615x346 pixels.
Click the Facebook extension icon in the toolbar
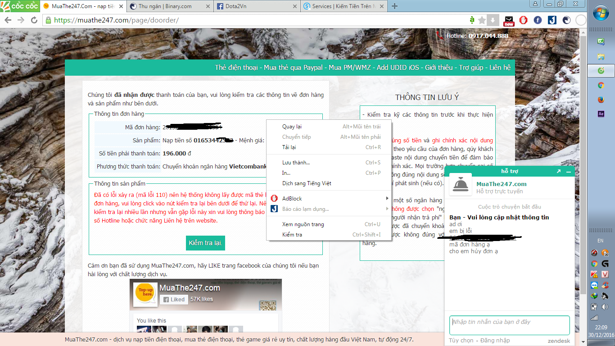pyautogui.click(x=538, y=20)
